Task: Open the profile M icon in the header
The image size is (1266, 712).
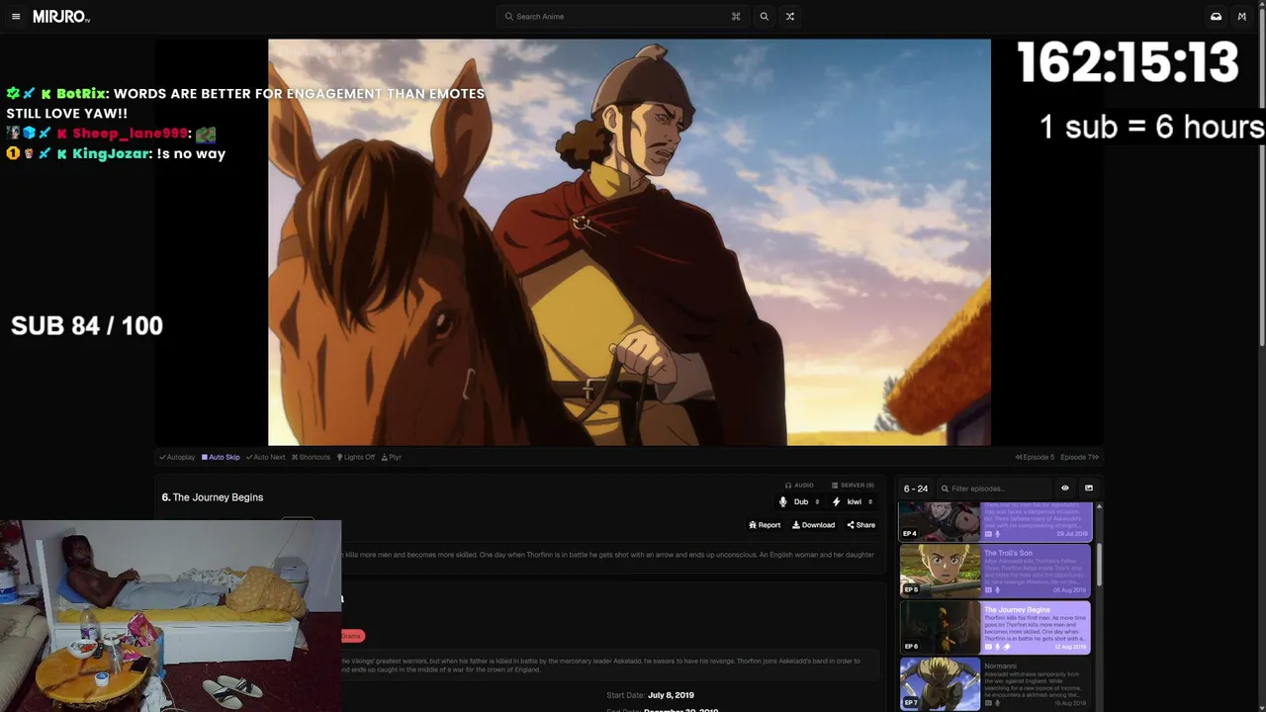Action: (x=1241, y=17)
